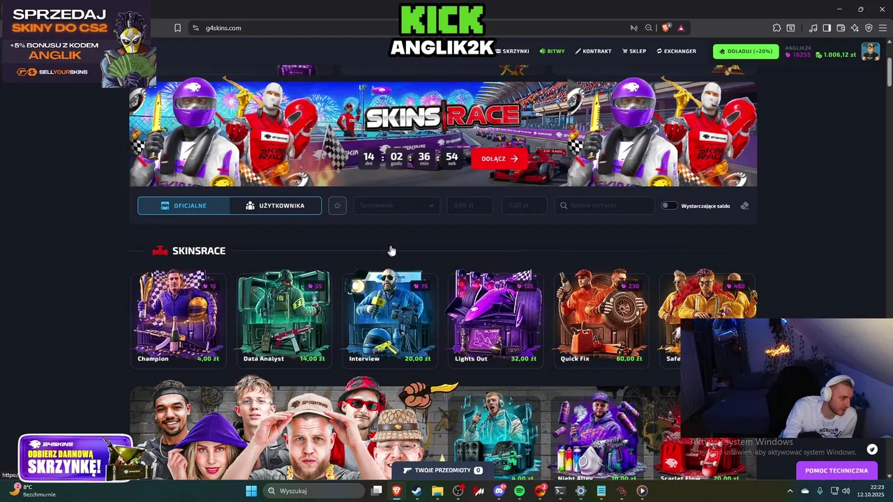Toggle the Wystarczające saldo switch
This screenshot has width=893, height=502.
669,206
